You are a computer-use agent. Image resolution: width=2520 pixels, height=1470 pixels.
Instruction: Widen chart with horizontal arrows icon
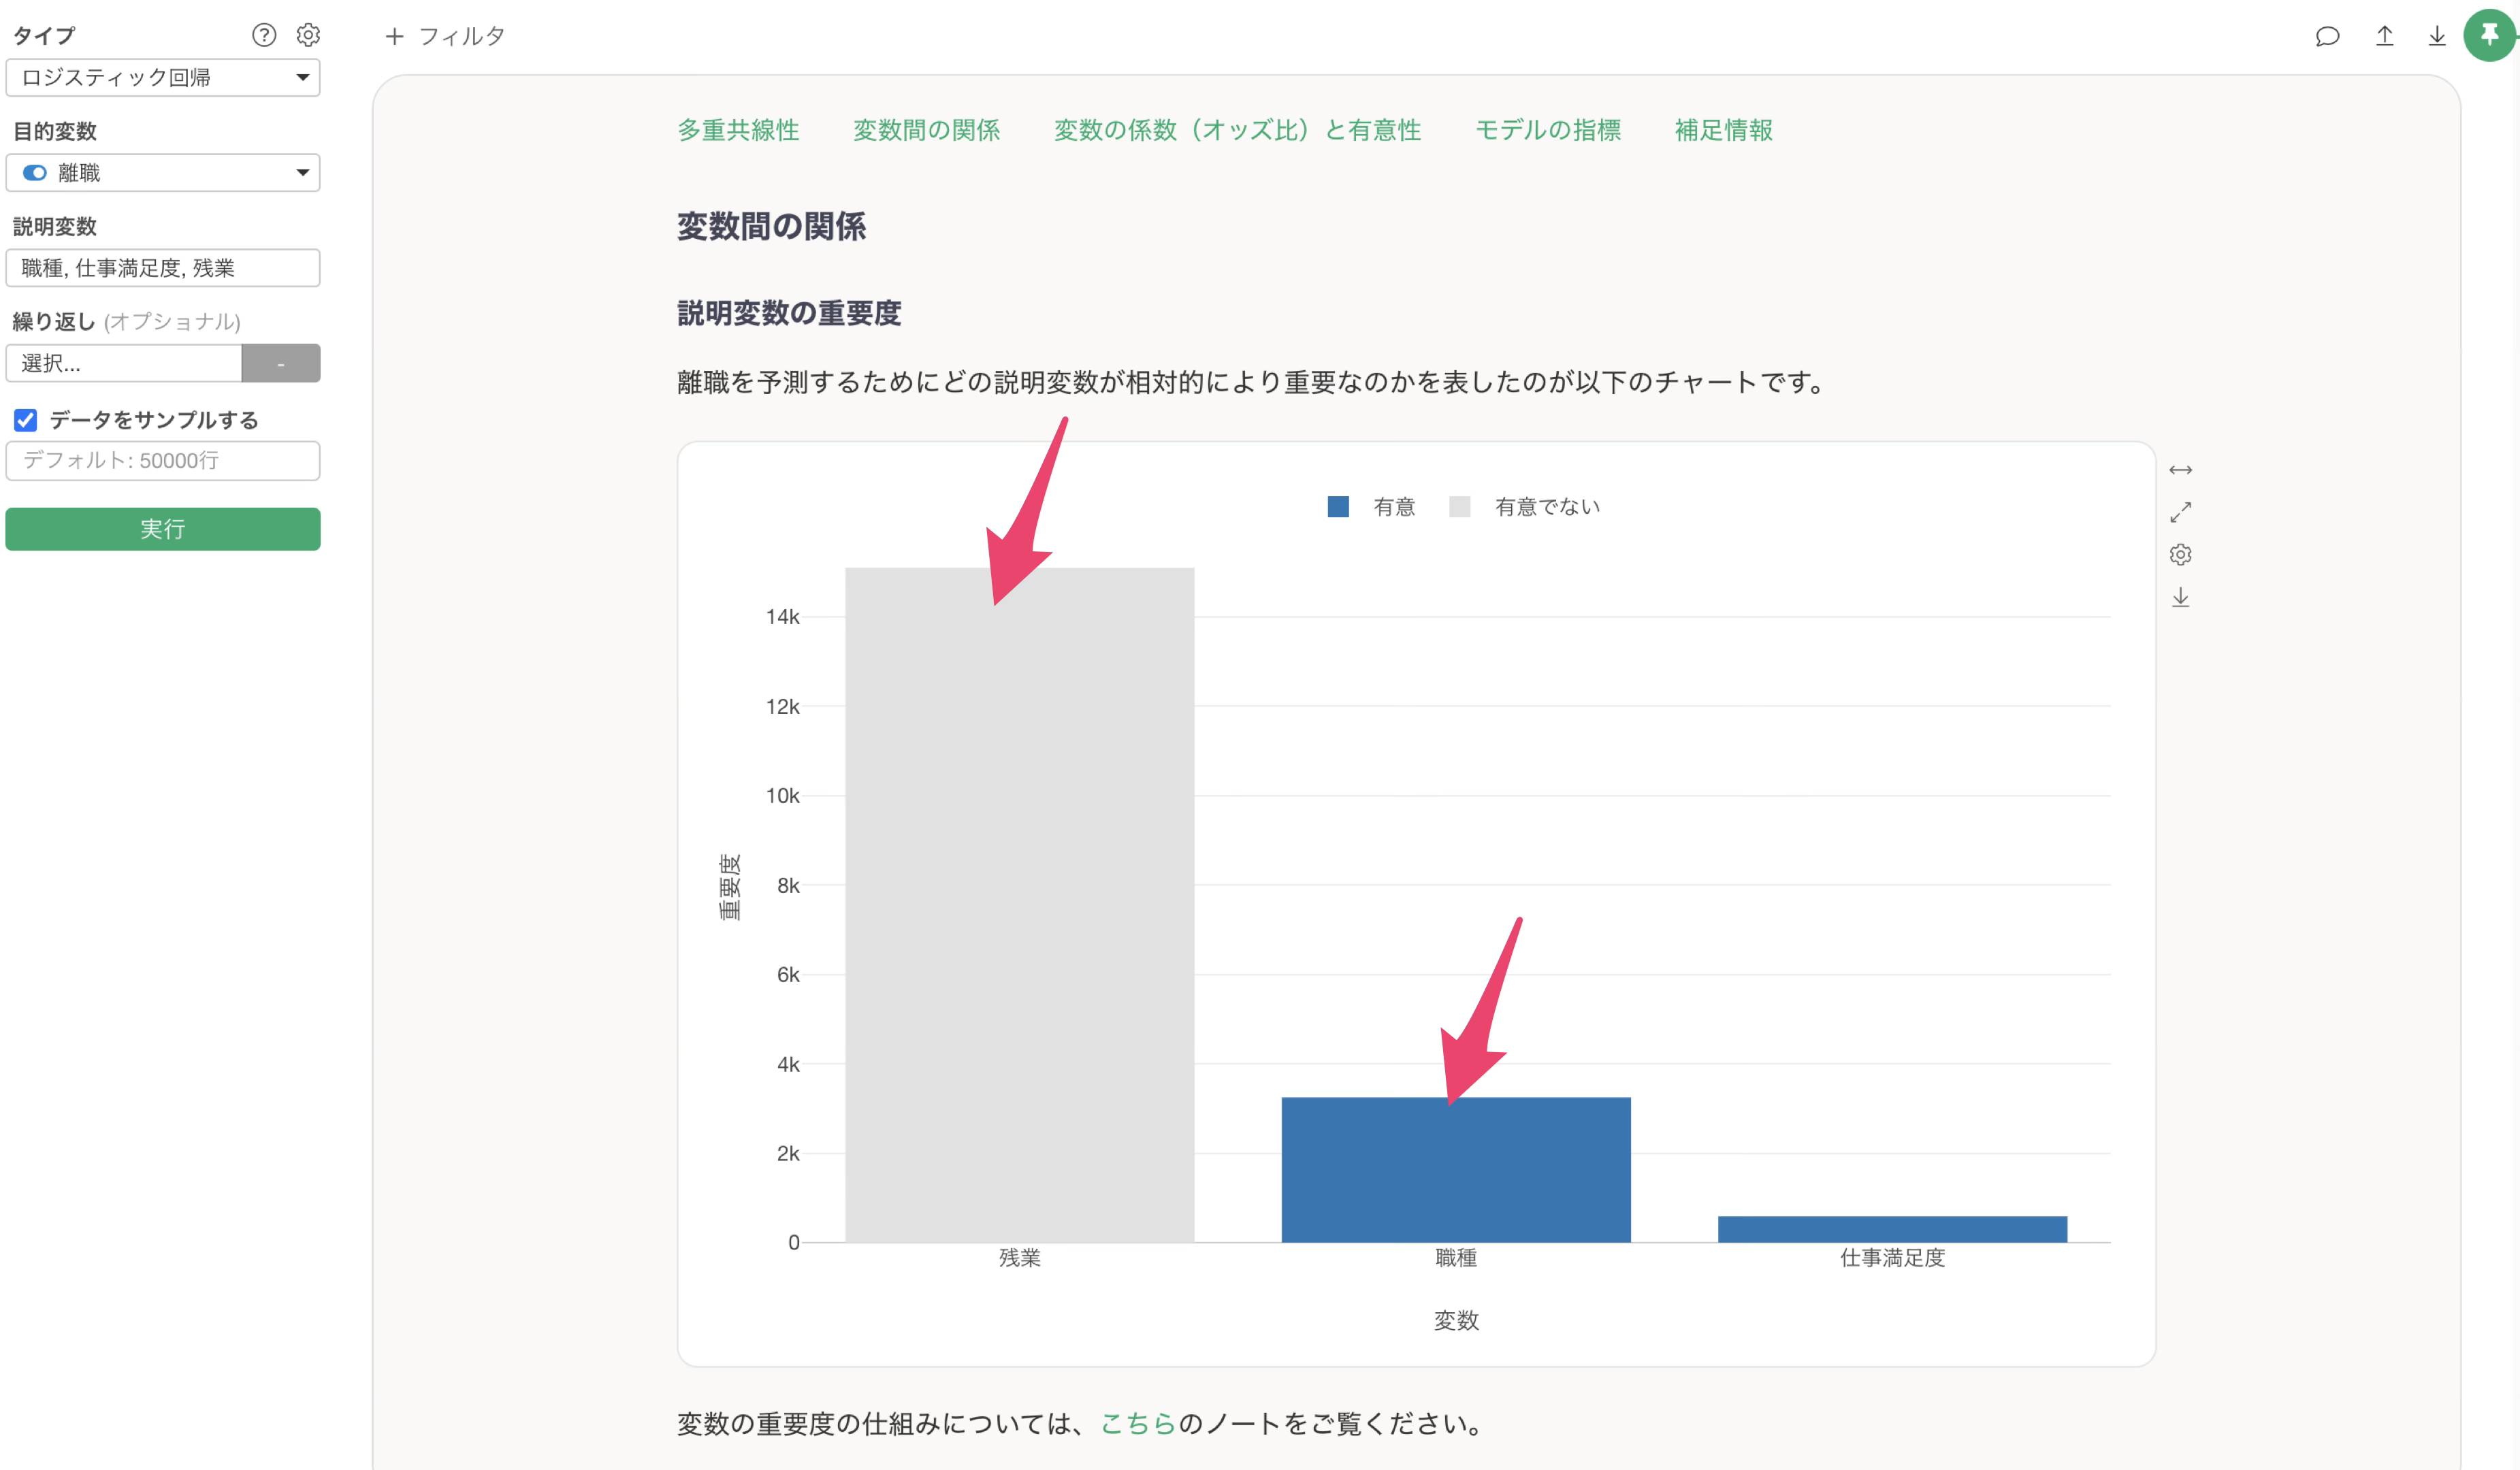[2180, 470]
